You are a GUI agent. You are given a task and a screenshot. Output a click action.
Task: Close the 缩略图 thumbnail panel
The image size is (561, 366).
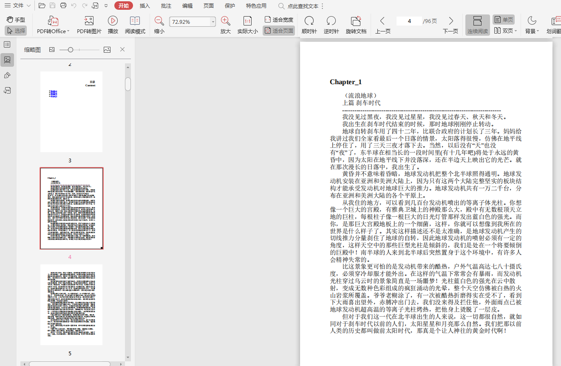point(122,49)
